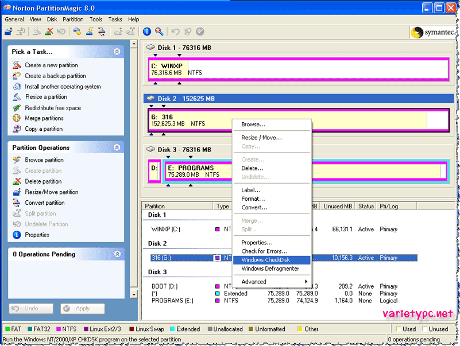Viewport: 460px width, 346px height.
Task: Click icon beside Create a backup partition
Action: [x=17, y=76]
